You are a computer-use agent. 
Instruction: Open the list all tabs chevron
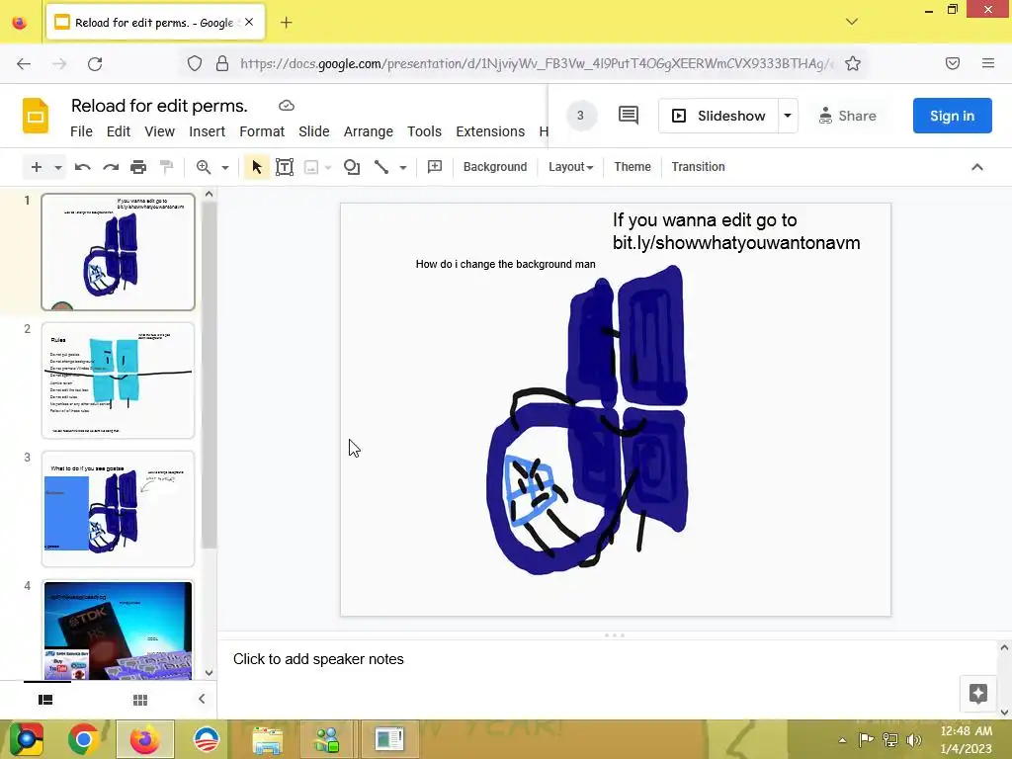852,22
